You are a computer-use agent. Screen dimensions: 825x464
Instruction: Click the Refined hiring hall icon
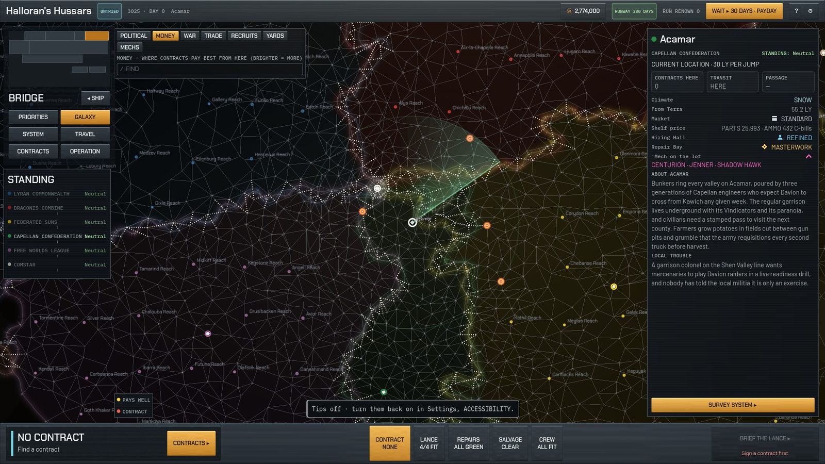click(780, 138)
